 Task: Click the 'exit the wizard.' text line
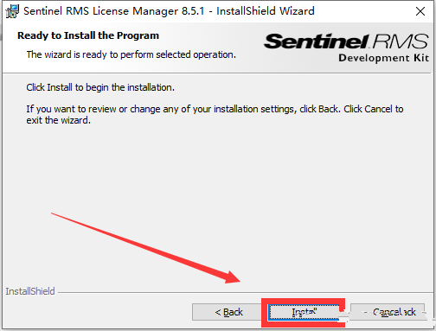[59, 120]
